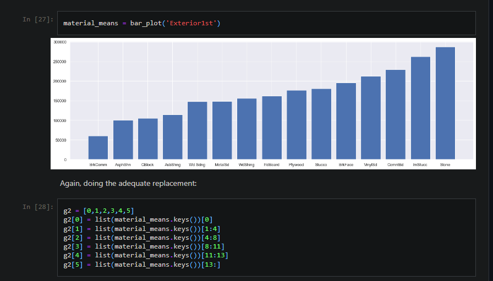Click the BrkComm axis label
Screen dimensions: 493x281
[x=98, y=165]
